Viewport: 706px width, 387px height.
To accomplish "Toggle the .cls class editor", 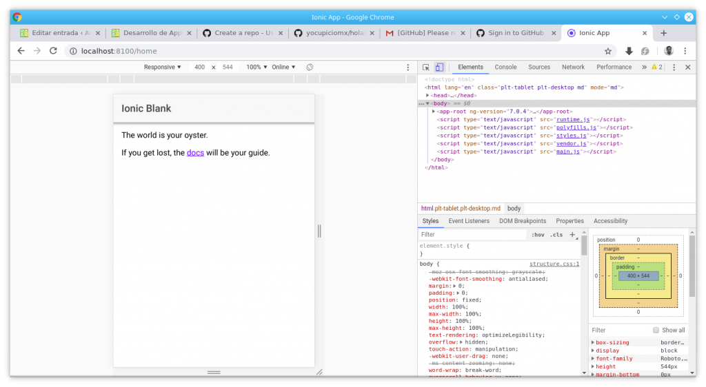I will click(556, 235).
